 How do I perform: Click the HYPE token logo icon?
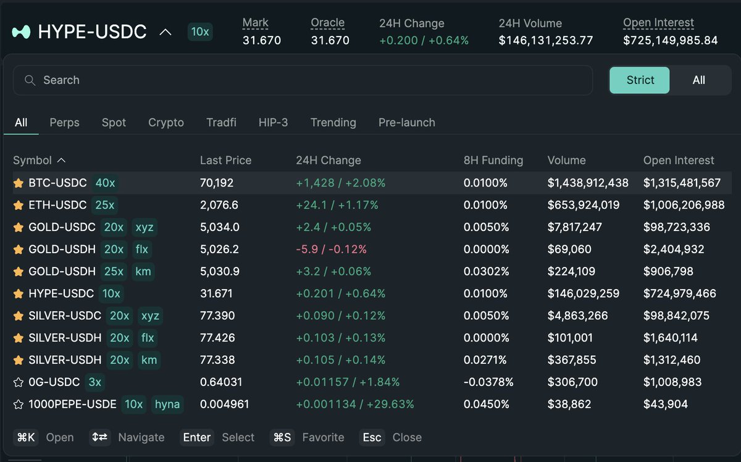point(21,31)
